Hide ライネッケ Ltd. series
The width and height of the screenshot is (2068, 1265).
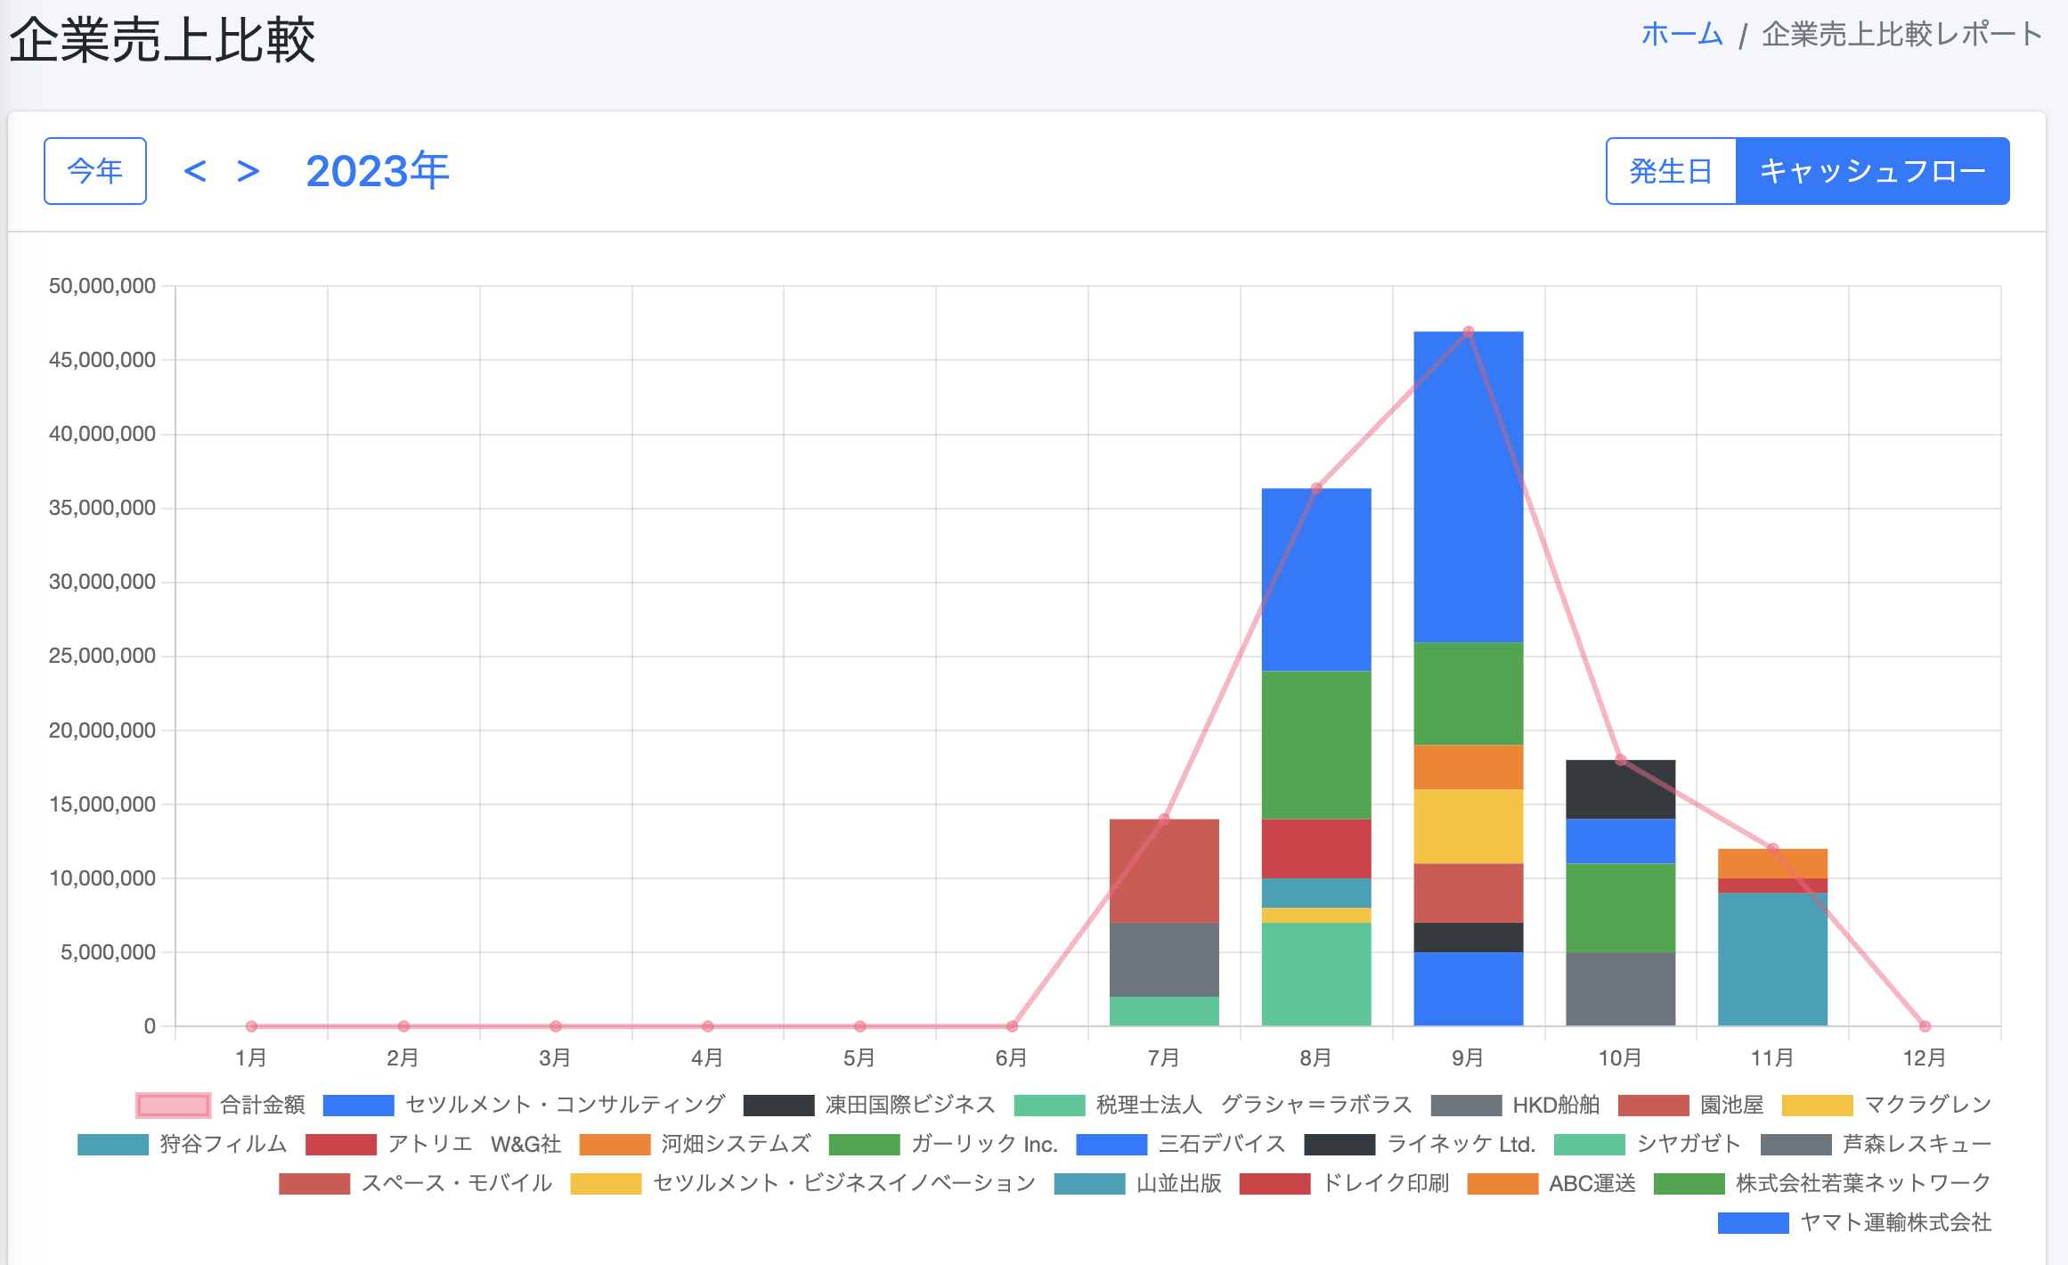[1421, 1145]
